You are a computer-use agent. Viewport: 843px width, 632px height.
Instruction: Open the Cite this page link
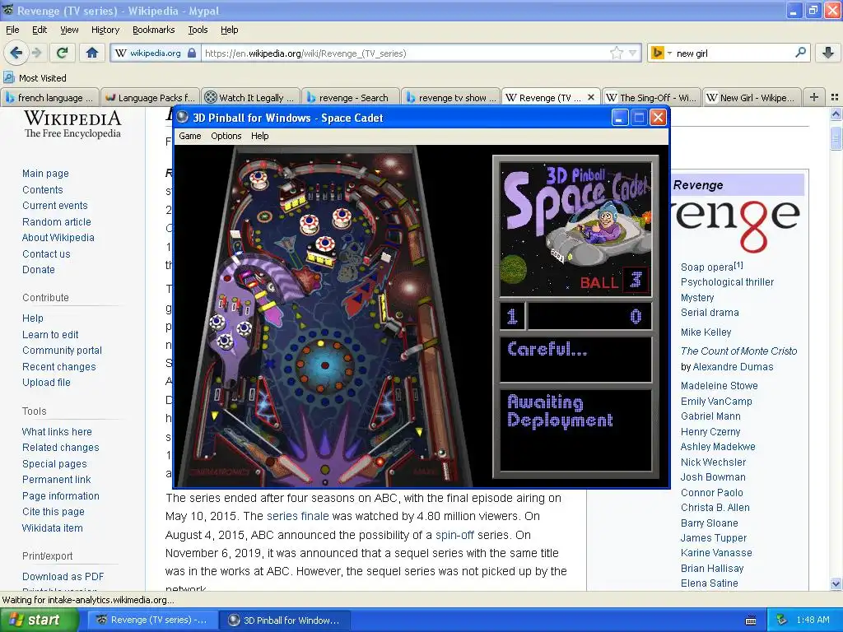(54, 512)
